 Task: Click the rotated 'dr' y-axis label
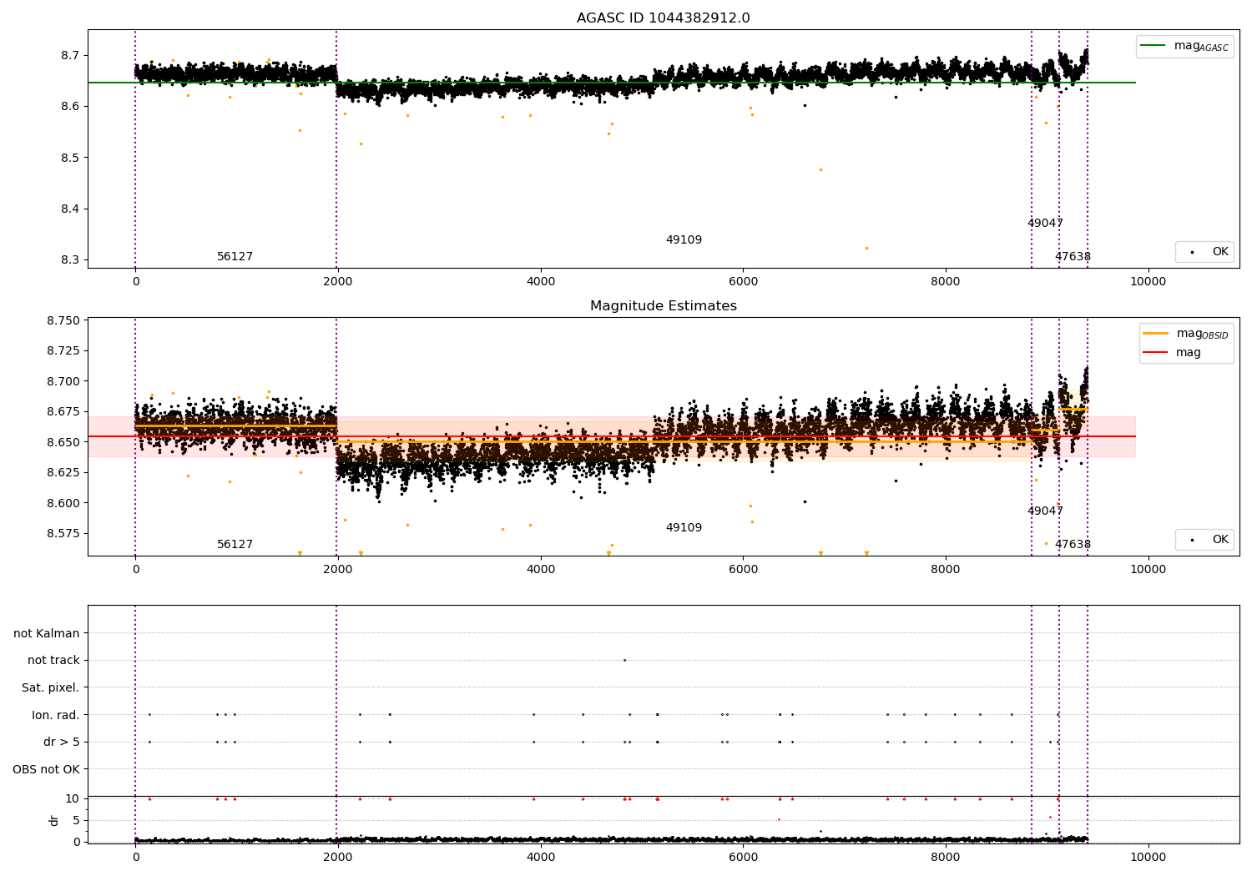[x=54, y=820]
